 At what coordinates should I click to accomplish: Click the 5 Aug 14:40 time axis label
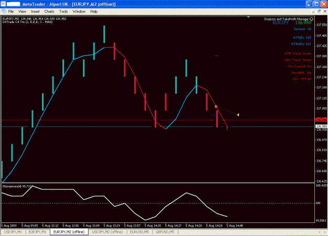click(x=235, y=226)
